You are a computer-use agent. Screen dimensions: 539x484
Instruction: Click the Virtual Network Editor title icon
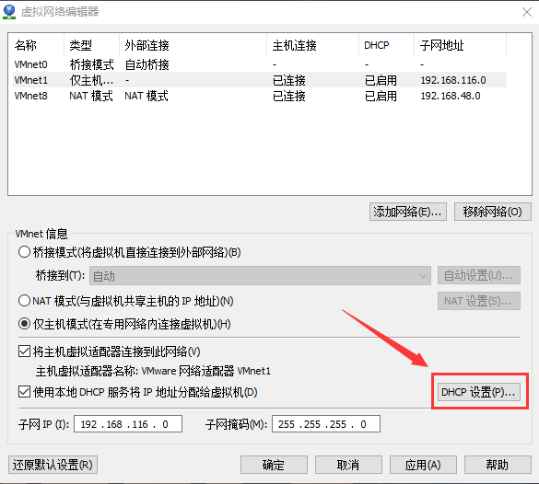click(9, 12)
